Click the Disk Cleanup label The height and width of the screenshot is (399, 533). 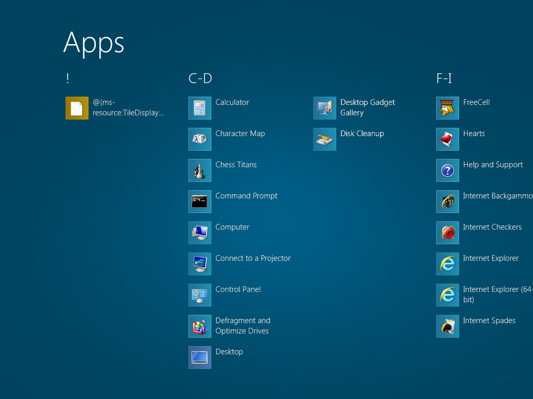click(x=362, y=134)
